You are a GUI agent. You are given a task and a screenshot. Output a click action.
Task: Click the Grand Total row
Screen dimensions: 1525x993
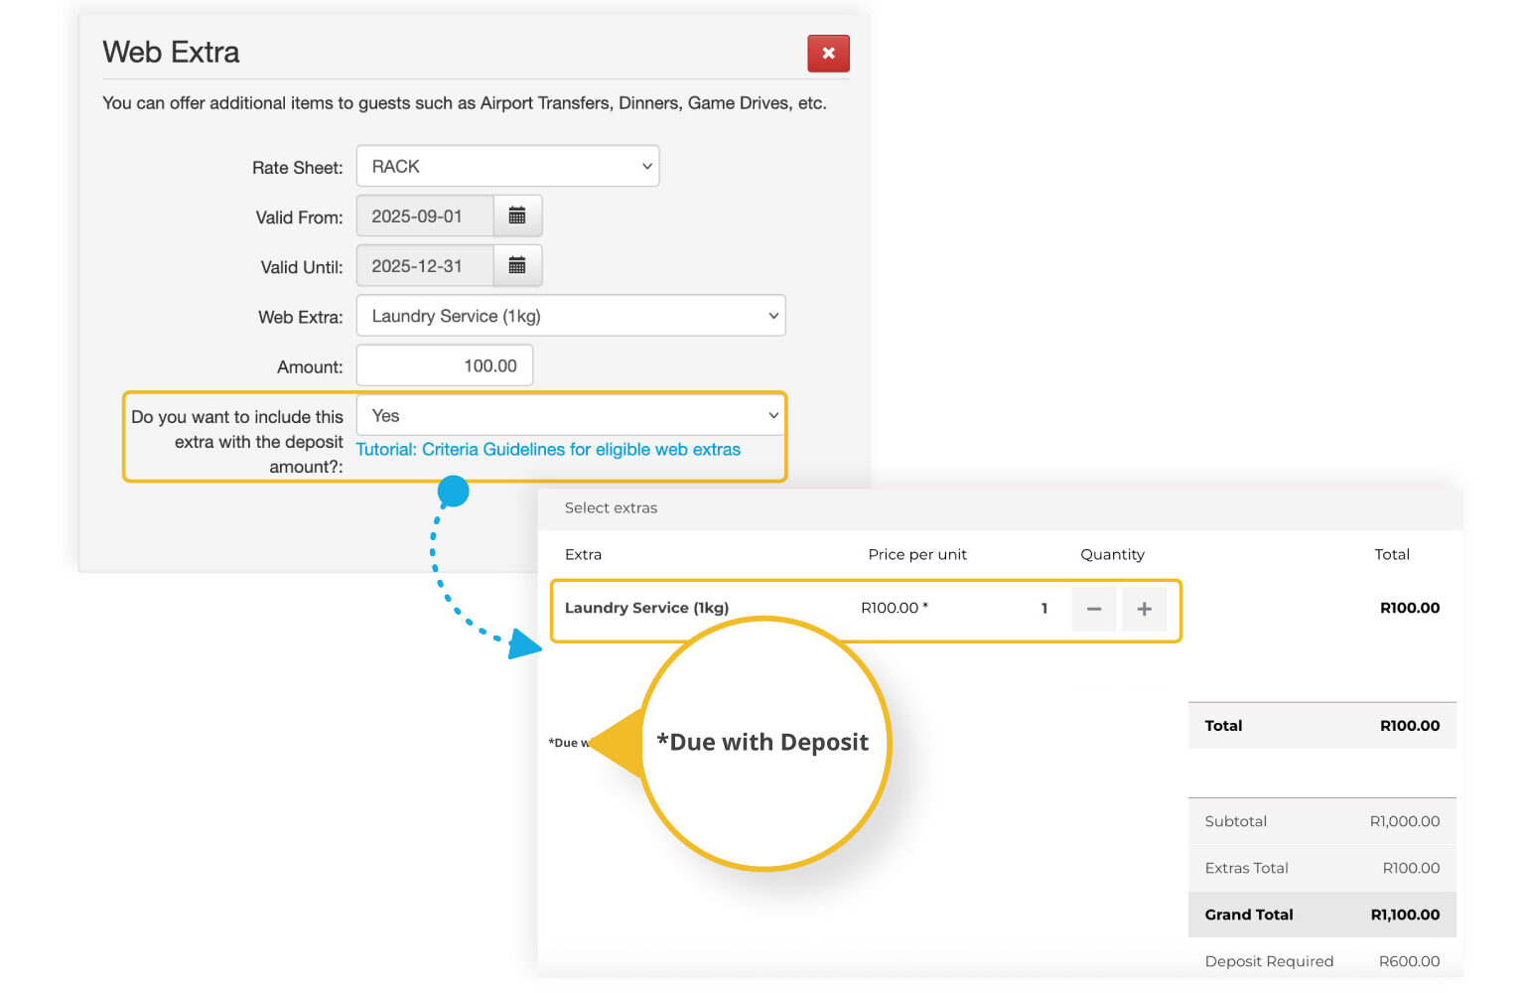click(1320, 915)
